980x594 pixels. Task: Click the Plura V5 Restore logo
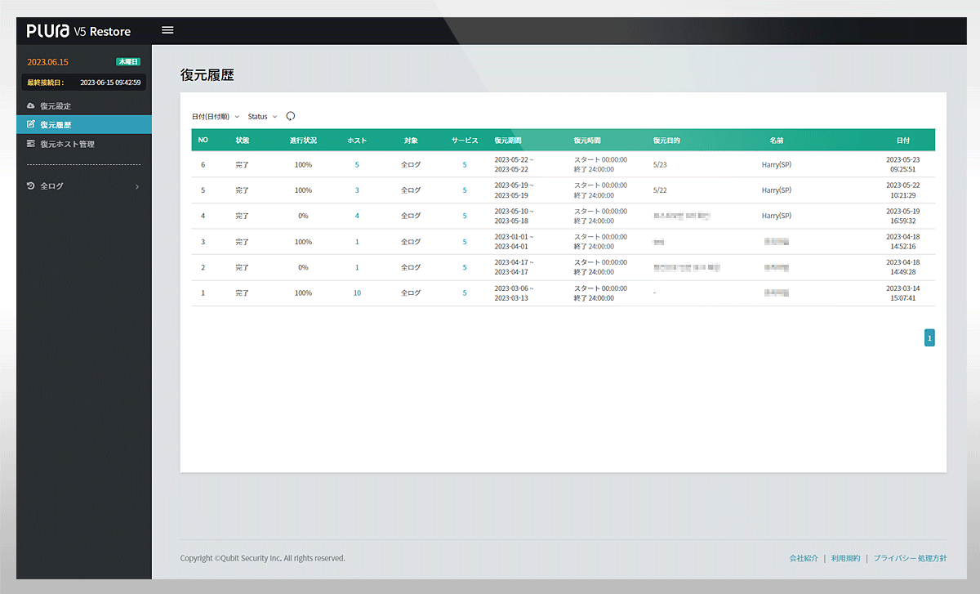78,31
